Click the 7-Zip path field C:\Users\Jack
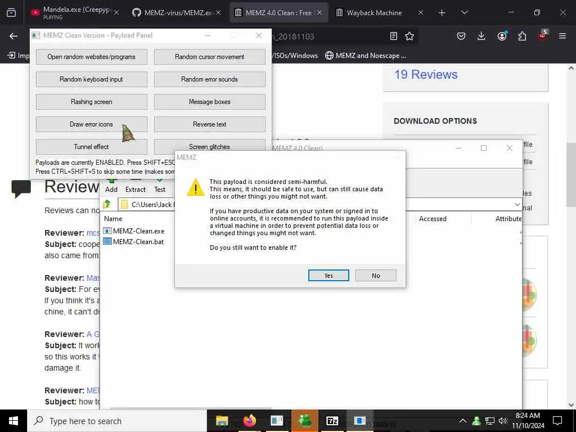This screenshot has height=432, width=576. click(319, 205)
